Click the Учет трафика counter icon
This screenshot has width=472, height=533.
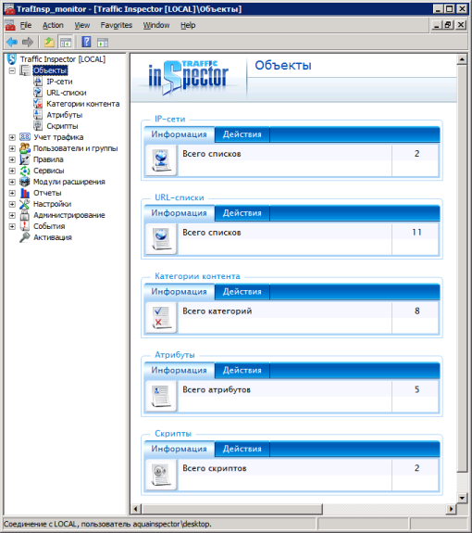[x=25, y=137]
